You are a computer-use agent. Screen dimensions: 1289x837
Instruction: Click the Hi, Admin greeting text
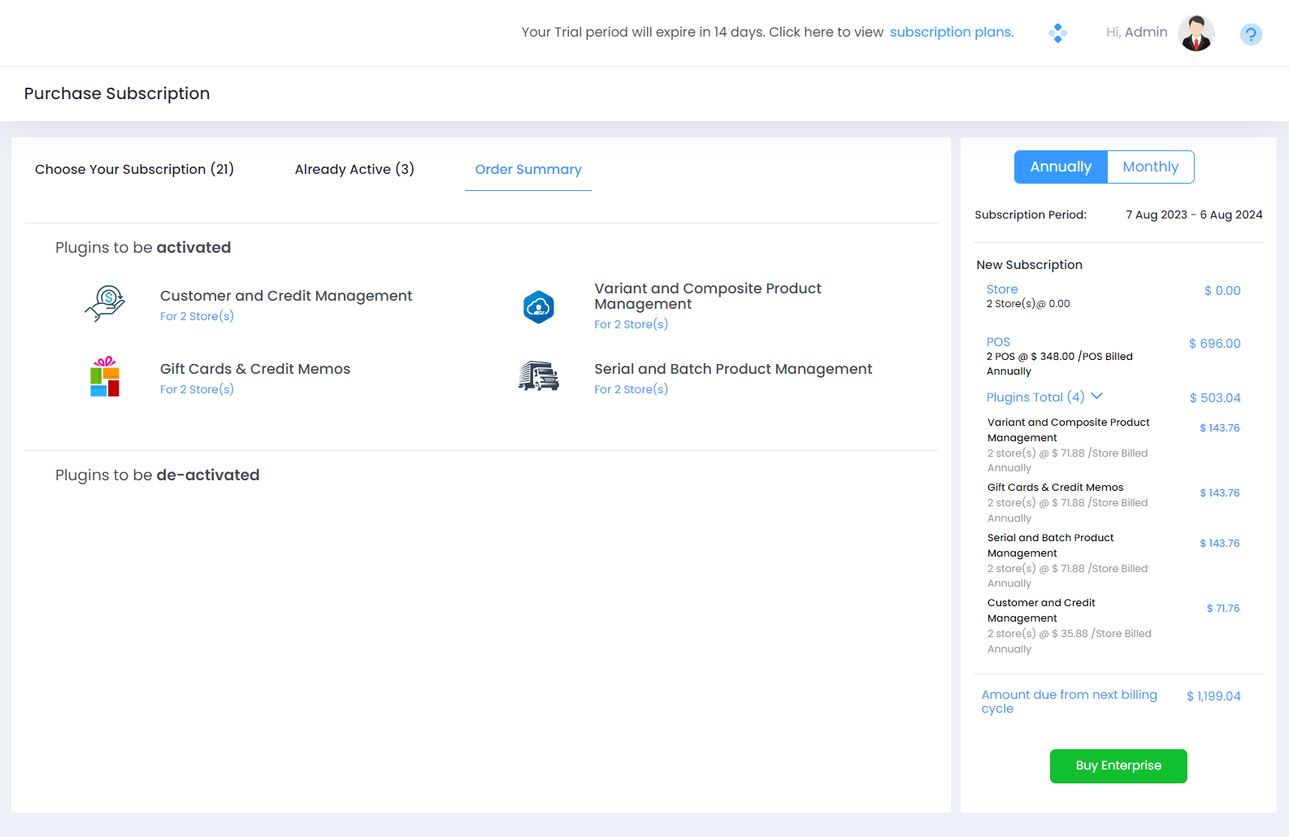pyautogui.click(x=1136, y=32)
